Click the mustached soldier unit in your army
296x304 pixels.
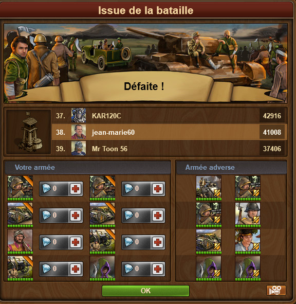(20, 242)
